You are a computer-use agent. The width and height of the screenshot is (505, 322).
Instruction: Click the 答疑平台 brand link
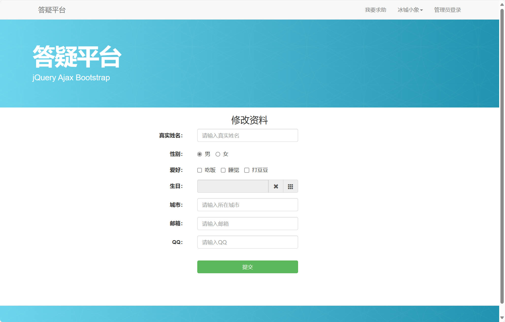click(x=52, y=10)
